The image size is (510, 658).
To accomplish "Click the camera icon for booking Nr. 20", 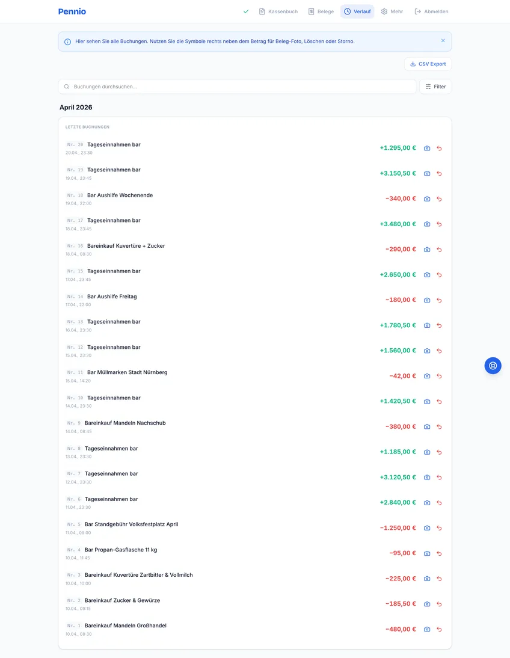I will (427, 149).
